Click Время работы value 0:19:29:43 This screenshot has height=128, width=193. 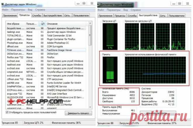[x=168, y=101]
